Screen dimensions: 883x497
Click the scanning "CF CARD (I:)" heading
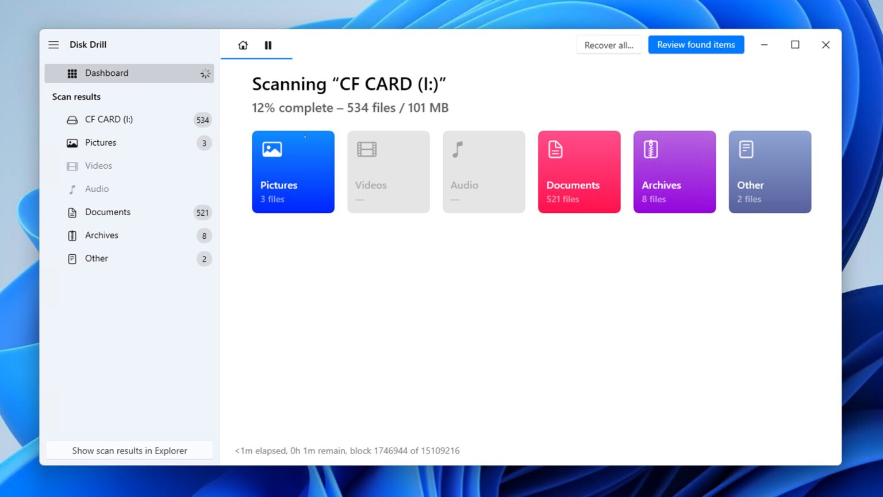tap(349, 84)
